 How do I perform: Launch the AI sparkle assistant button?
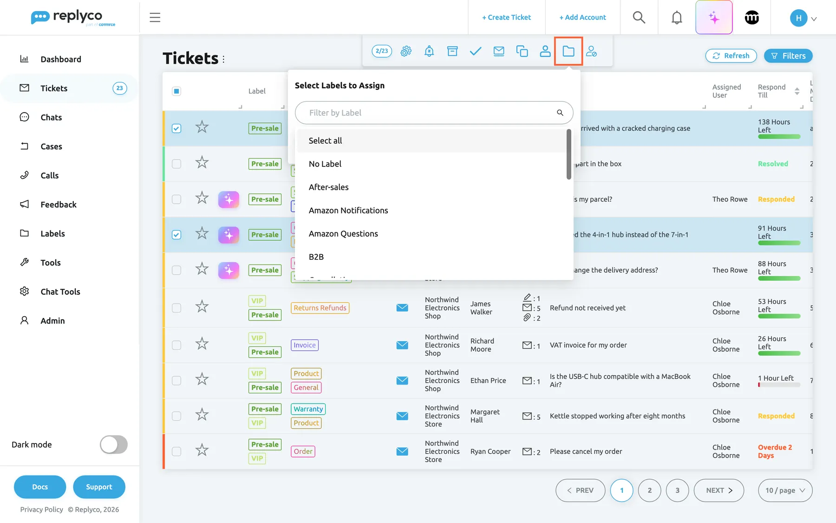[x=714, y=18]
